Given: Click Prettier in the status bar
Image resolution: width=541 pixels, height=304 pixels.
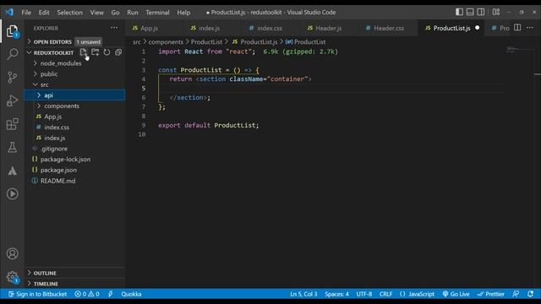Looking at the screenshot, I should 491,294.
